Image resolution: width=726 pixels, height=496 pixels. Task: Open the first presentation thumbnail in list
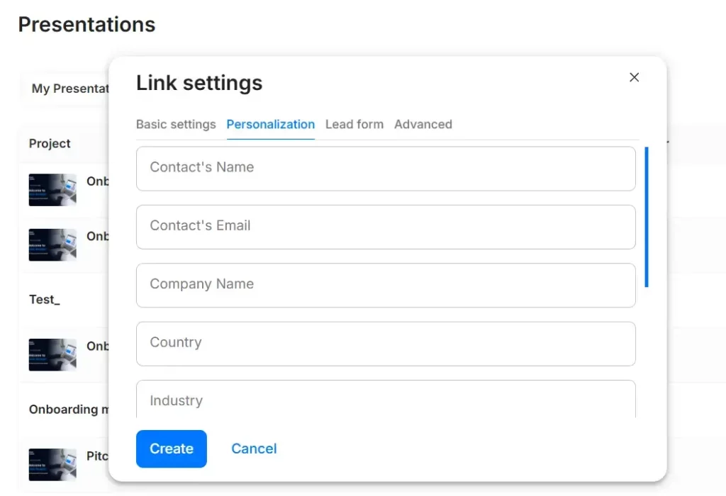point(52,190)
